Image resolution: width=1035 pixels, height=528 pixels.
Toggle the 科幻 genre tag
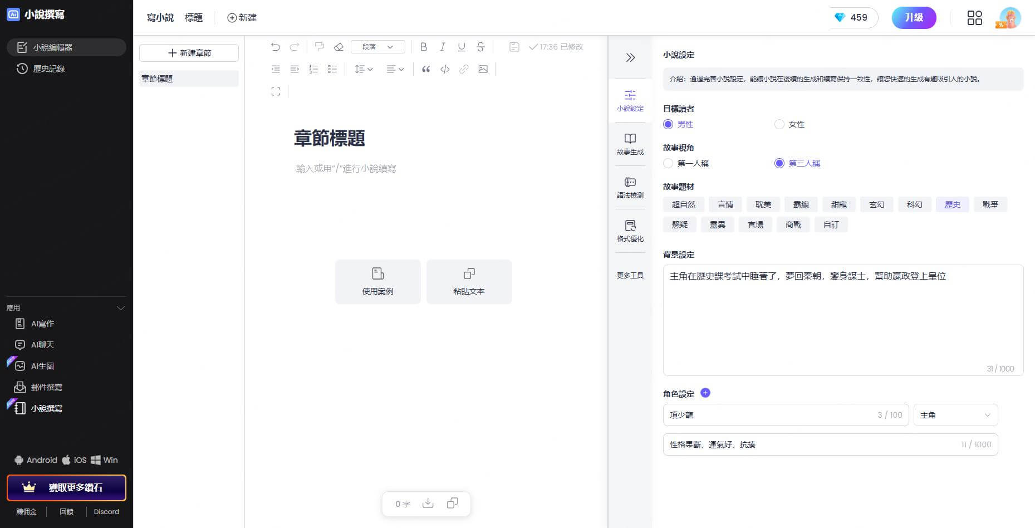[915, 204]
